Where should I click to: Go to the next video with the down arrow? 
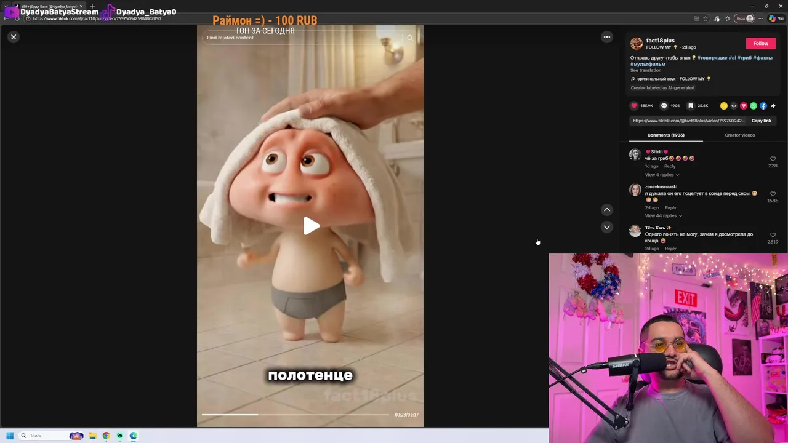[x=607, y=227]
